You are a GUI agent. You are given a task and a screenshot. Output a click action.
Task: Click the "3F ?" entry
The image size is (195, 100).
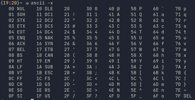92,96
